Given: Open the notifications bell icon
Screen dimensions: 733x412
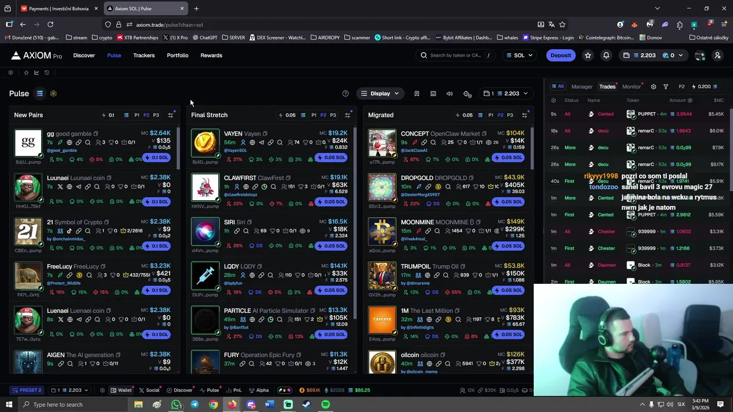Looking at the screenshot, I should point(606,56).
